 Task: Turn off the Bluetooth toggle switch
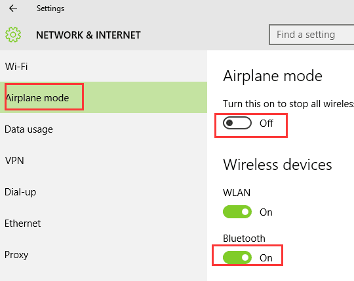click(237, 257)
